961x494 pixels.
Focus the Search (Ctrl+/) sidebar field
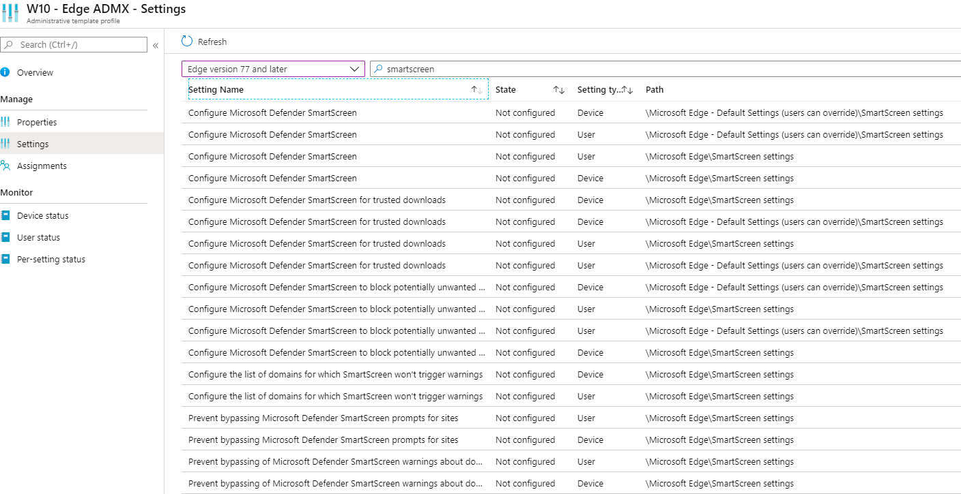[74, 44]
